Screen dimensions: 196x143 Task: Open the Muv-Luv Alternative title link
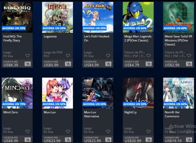point(91,114)
